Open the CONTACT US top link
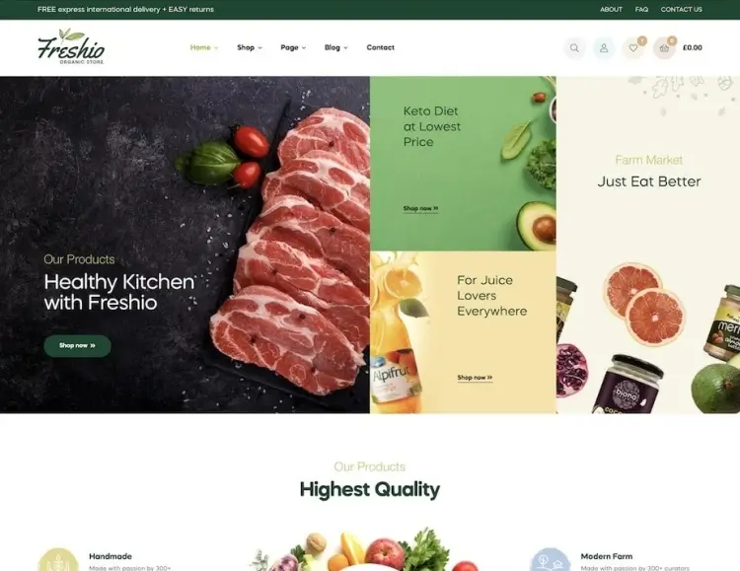 (x=681, y=10)
